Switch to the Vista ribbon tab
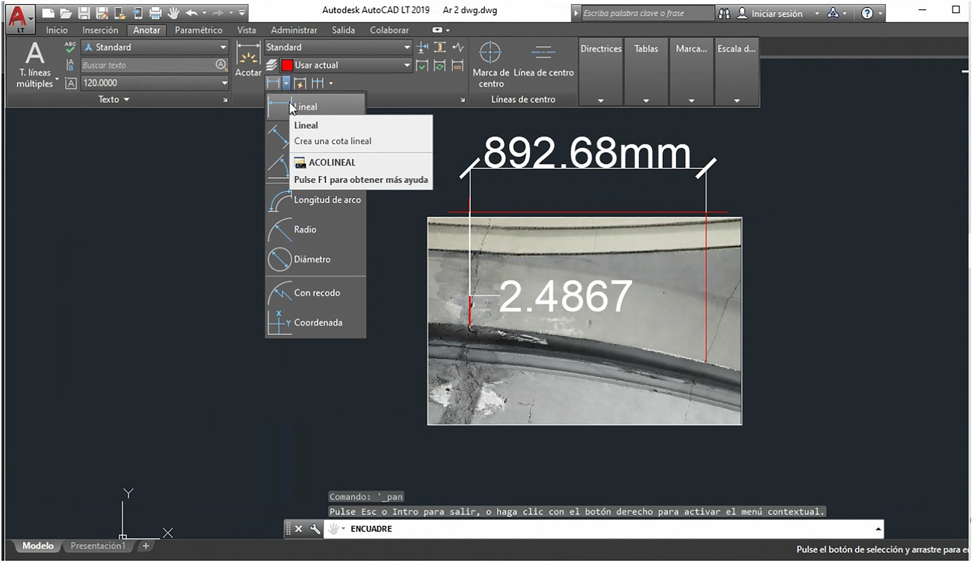The height and width of the screenshot is (563, 972). 247,30
